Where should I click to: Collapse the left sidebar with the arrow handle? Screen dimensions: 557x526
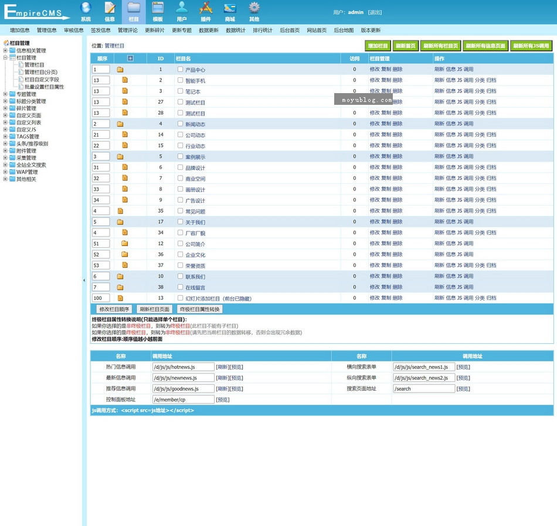coord(84,281)
